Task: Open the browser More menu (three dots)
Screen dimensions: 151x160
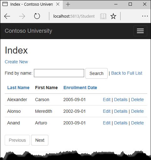Action: [145, 16]
